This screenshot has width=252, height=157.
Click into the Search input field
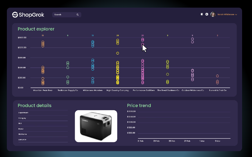coord(67,15)
